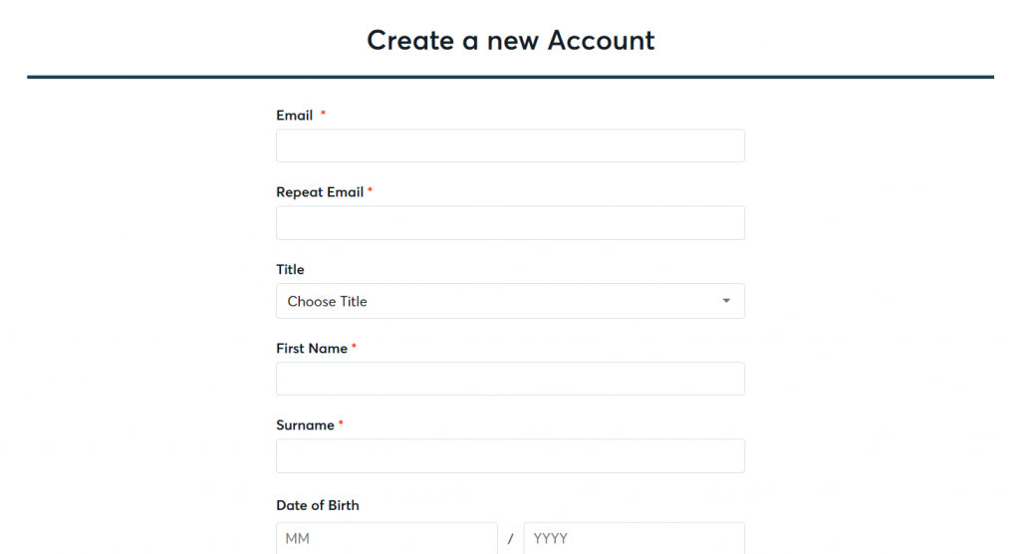Screen dimensions: 1020x554
Task: Click the slash between the MM and YYYY fields
Action: point(511,539)
